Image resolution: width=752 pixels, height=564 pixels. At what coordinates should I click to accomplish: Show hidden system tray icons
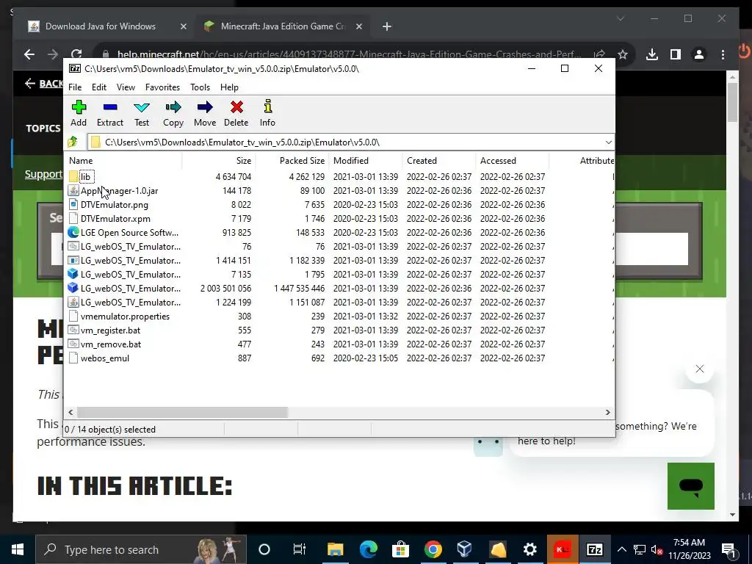coord(621,549)
